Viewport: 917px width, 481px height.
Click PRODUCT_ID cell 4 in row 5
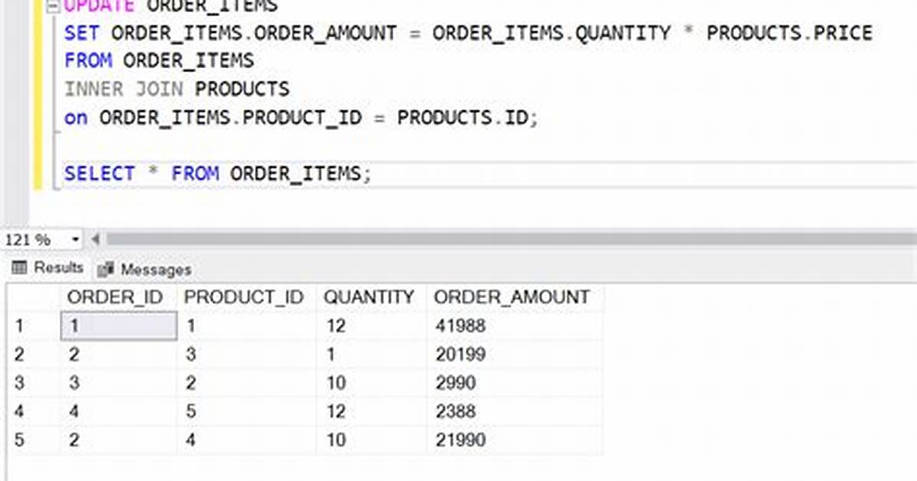246,440
